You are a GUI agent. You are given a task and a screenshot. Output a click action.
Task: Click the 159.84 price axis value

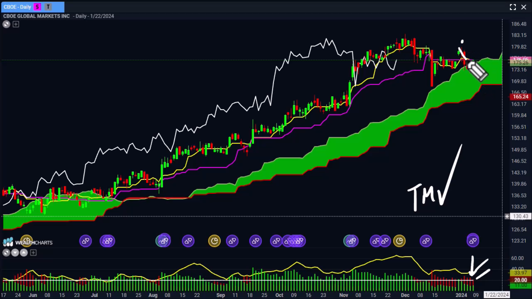(x=519, y=115)
